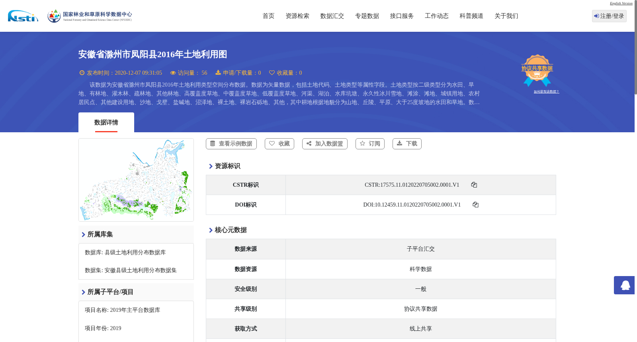This screenshot has width=637, height=342.
Task: Click the 科学数据 value cell
Action: pos(421,269)
